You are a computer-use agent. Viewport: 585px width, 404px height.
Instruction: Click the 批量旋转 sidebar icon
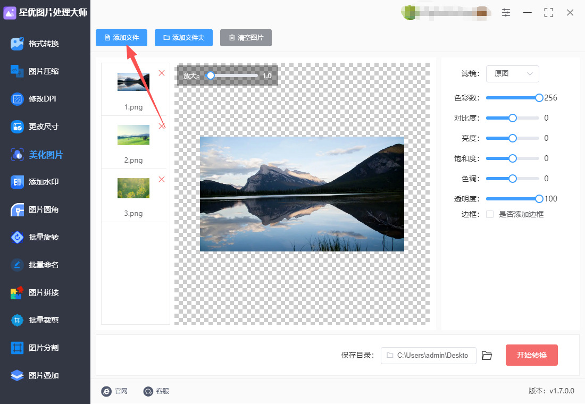click(x=17, y=237)
